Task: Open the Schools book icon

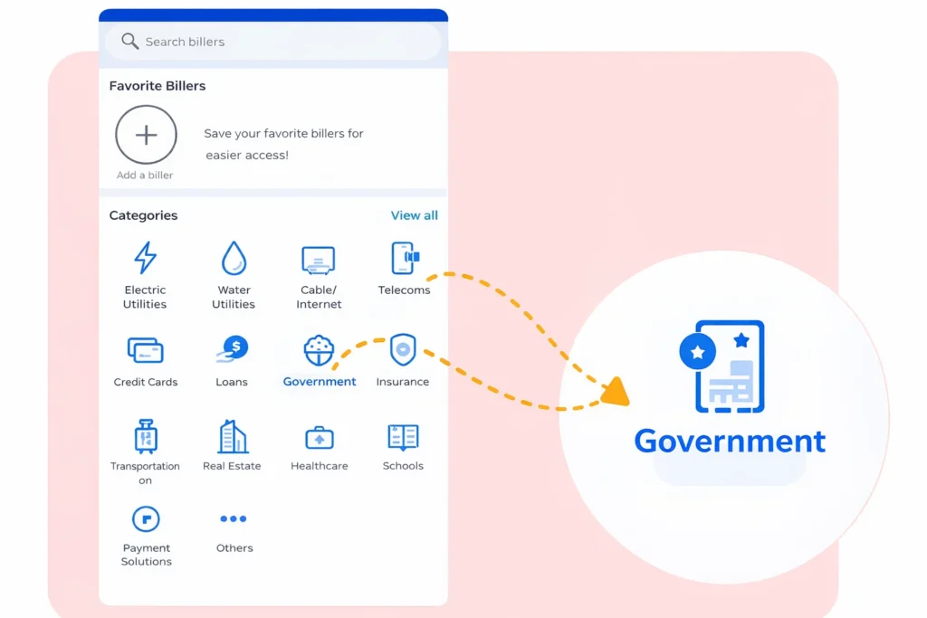Action: click(x=403, y=437)
